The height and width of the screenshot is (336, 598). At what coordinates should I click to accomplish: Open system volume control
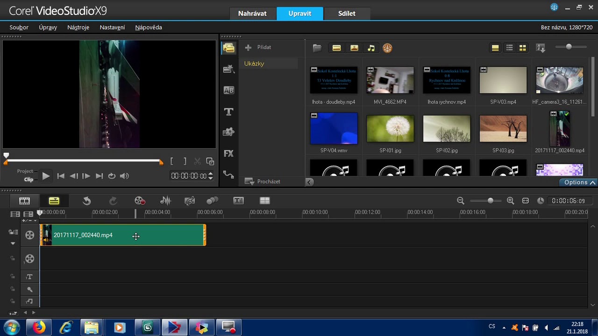pos(124,176)
